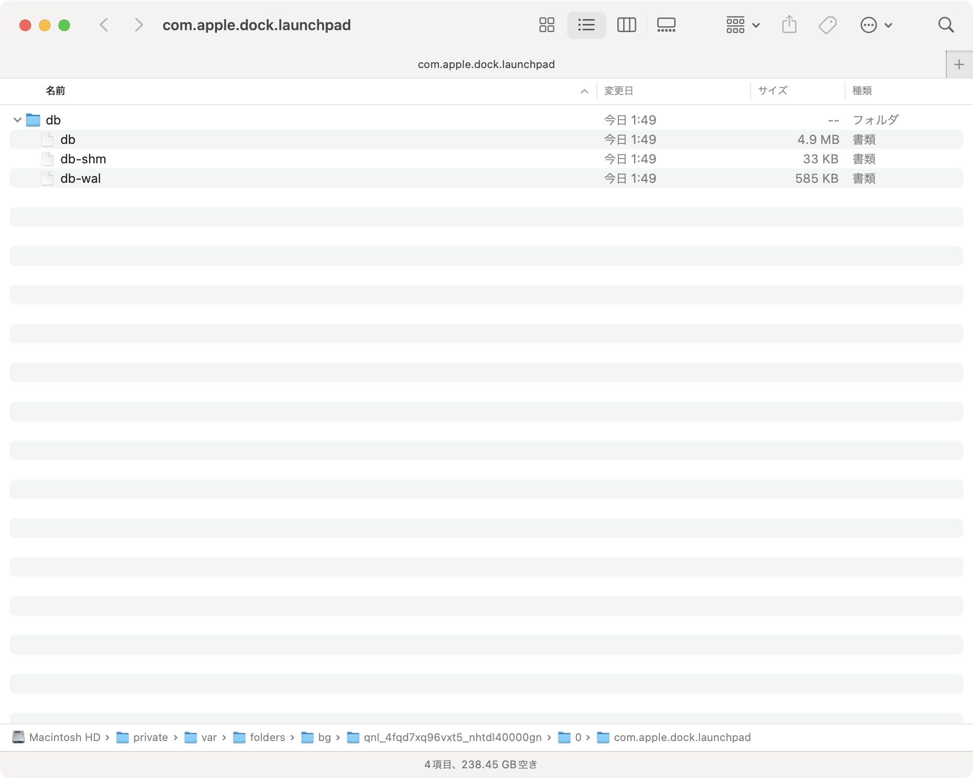The width and height of the screenshot is (973, 778).
Task: Sort by サイズ column header
Action: tap(773, 90)
